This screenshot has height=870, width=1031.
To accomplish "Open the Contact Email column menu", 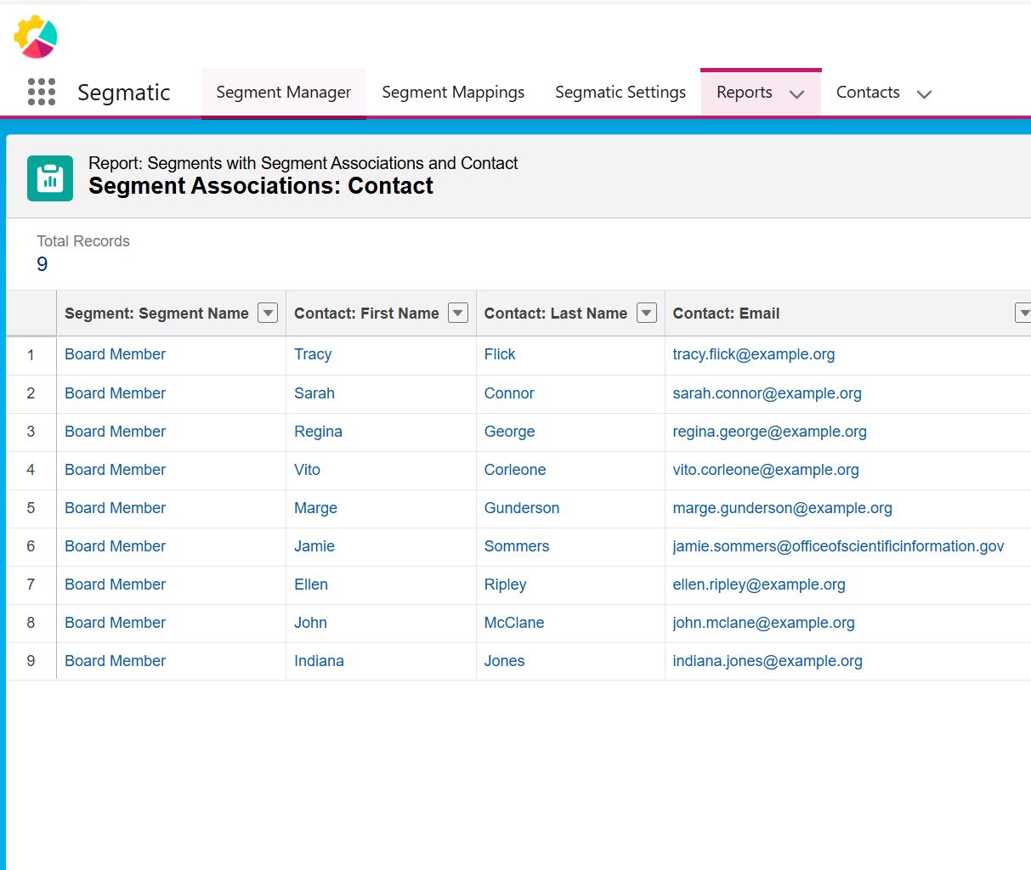I will click(x=1023, y=313).
